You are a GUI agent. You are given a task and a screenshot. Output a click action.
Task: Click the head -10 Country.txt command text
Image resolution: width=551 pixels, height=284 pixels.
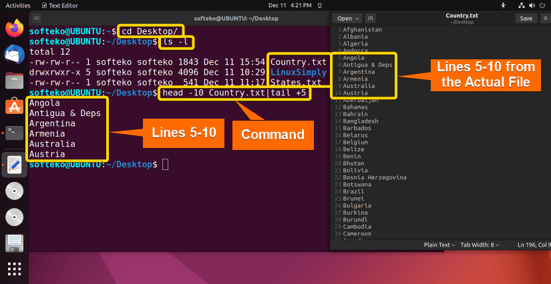click(x=234, y=93)
